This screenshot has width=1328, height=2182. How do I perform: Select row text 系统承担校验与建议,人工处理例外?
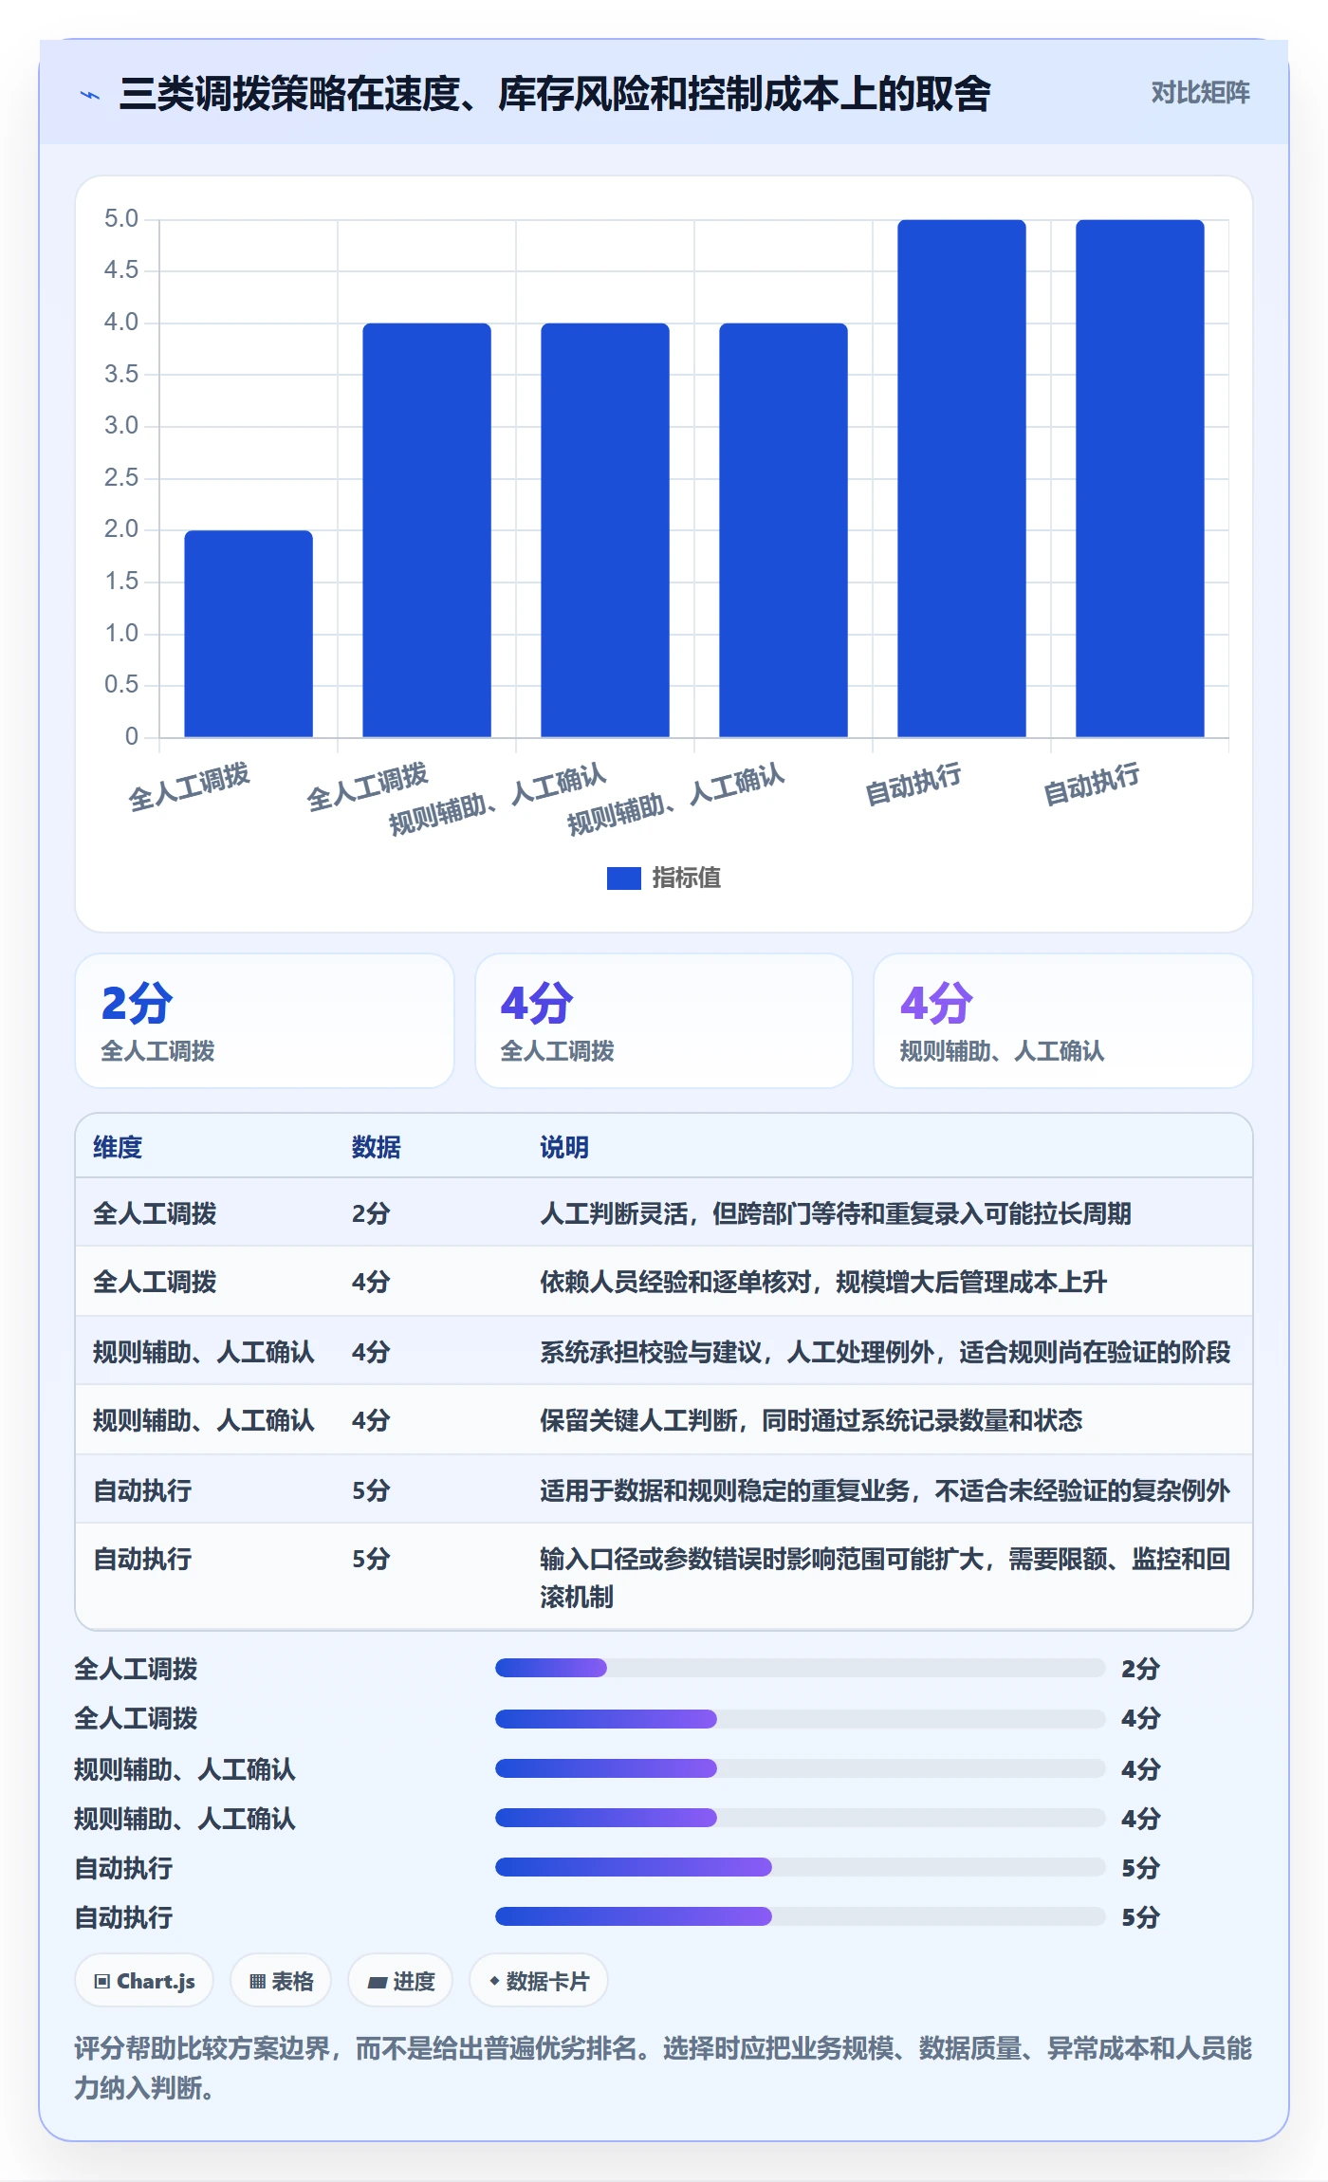pyautogui.click(x=737, y=1353)
